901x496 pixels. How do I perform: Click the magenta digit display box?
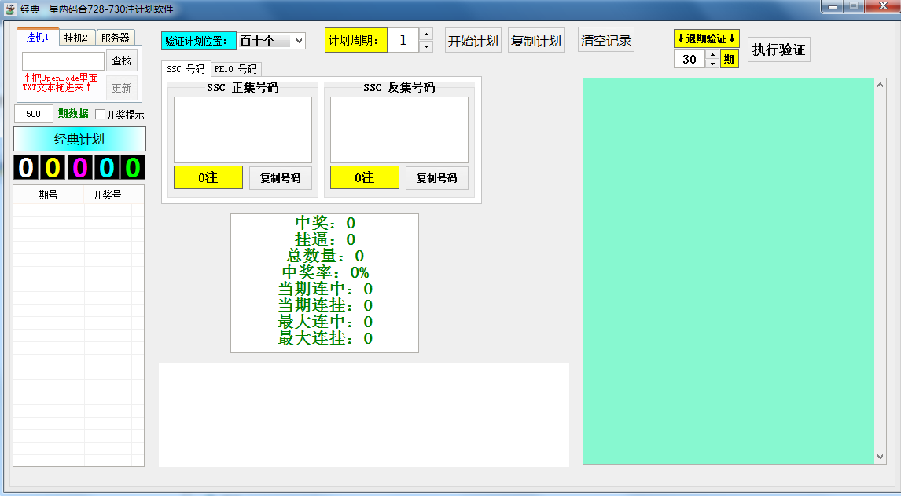[79, 167]
